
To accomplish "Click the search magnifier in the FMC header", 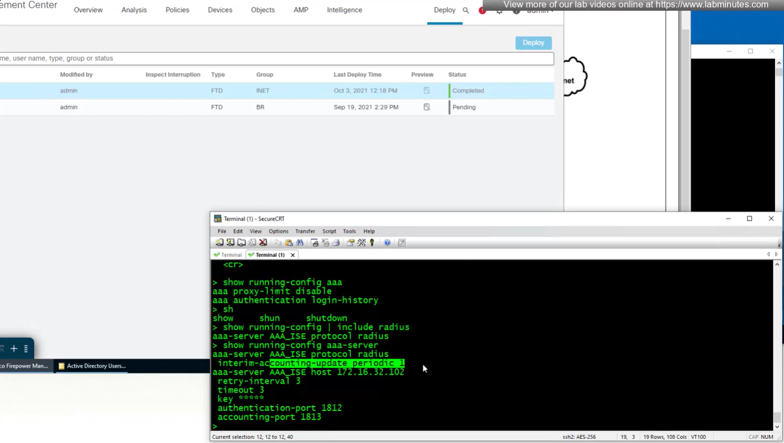I will pos(466,10).
